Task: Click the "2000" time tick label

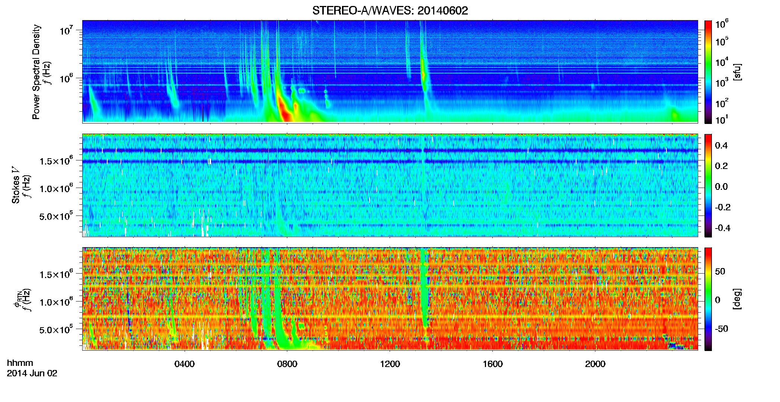Action: (595, 364)
